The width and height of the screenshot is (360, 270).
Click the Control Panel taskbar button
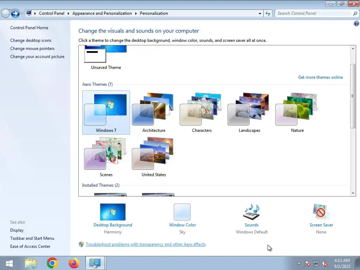[x=95, y=263]
